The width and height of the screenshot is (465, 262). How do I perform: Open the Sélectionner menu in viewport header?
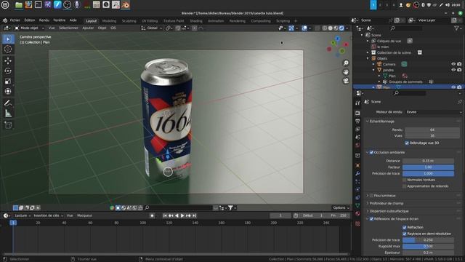coord(68,28)
